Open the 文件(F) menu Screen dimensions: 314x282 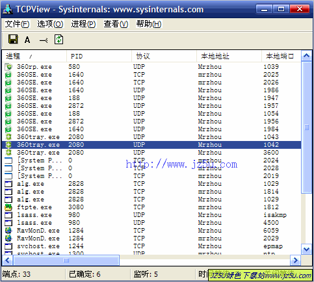17,24
